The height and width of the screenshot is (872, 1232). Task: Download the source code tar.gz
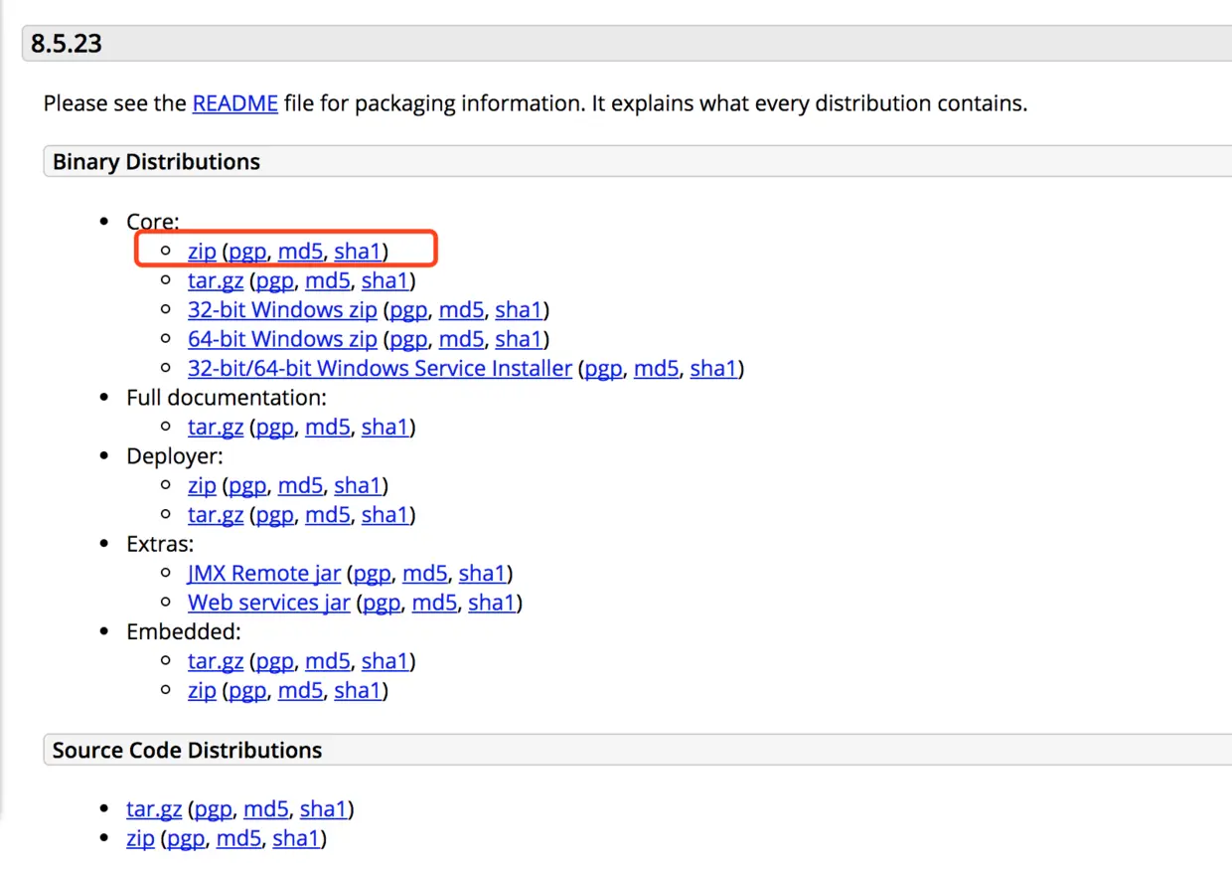coord(154,809)
